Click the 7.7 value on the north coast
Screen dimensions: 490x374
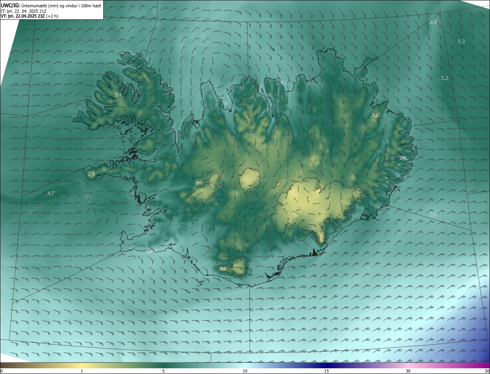(x=283, y=83)
